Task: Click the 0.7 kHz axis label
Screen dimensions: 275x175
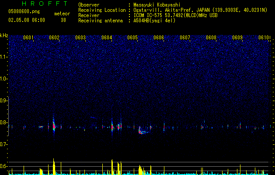Action: tap(4, 144)
